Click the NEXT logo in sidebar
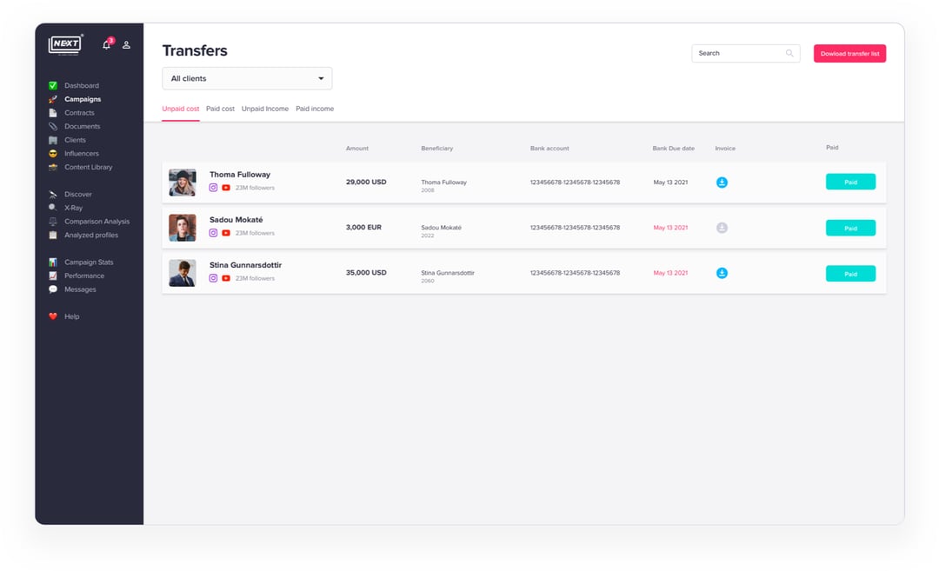 (65, 44)
